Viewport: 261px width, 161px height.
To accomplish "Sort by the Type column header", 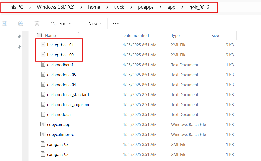I will (175, 35).
